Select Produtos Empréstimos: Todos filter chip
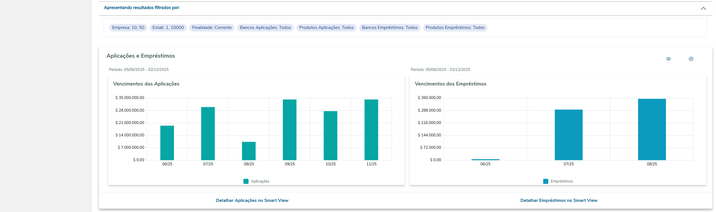 (x=455, y=28)
